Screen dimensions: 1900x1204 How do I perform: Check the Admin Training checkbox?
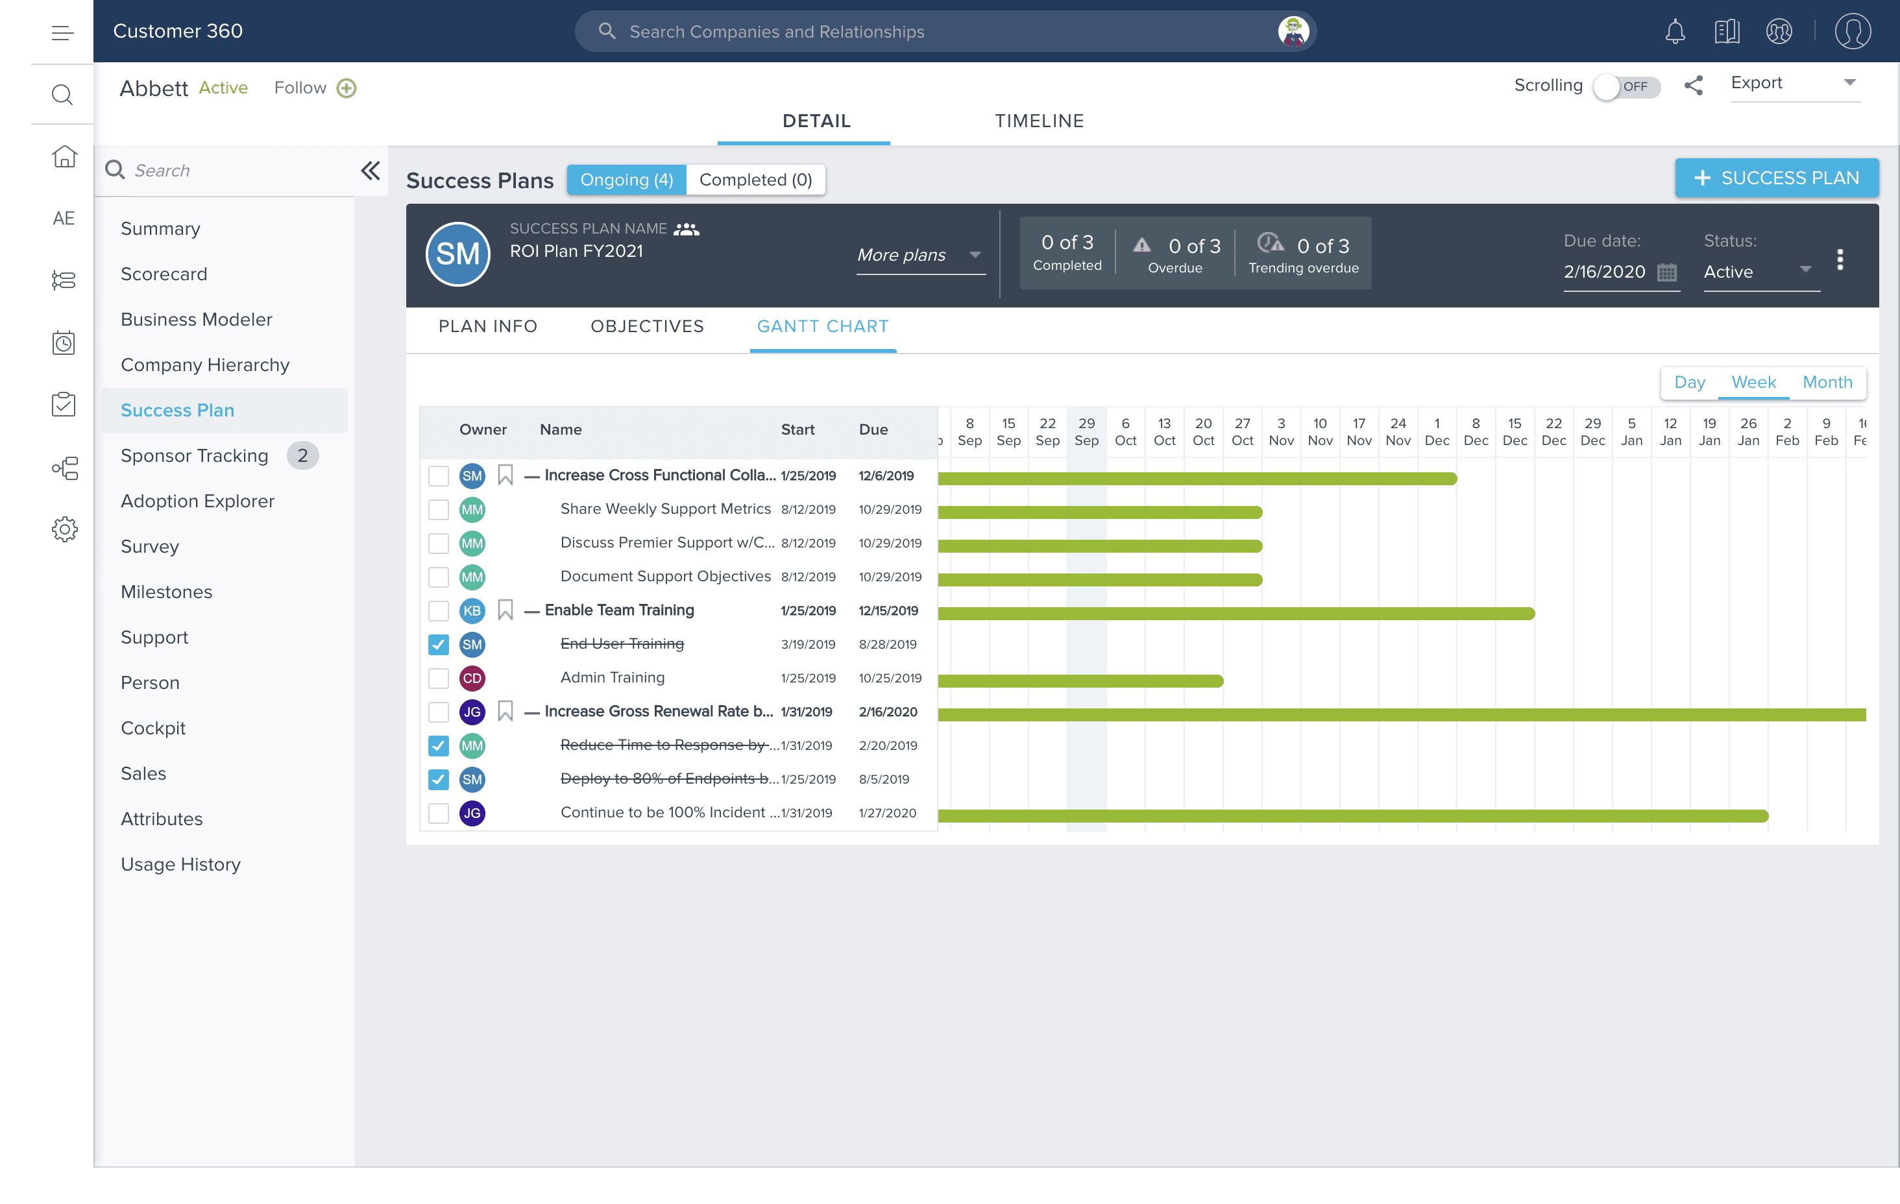click(x=439, y=679)
